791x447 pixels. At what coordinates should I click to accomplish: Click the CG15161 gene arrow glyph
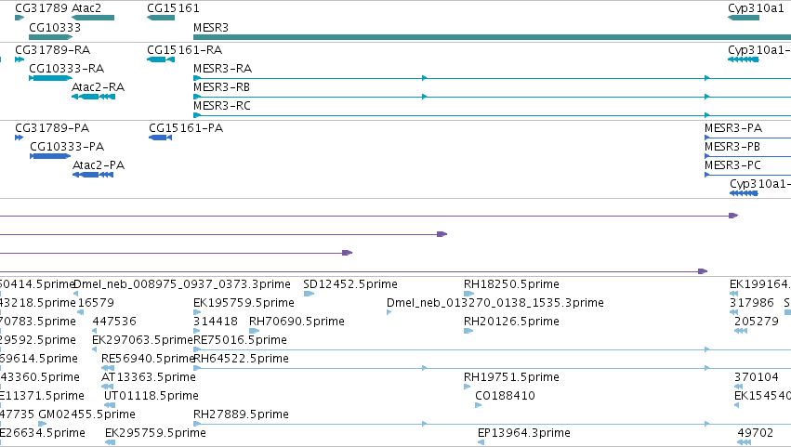tap(161, 18)
